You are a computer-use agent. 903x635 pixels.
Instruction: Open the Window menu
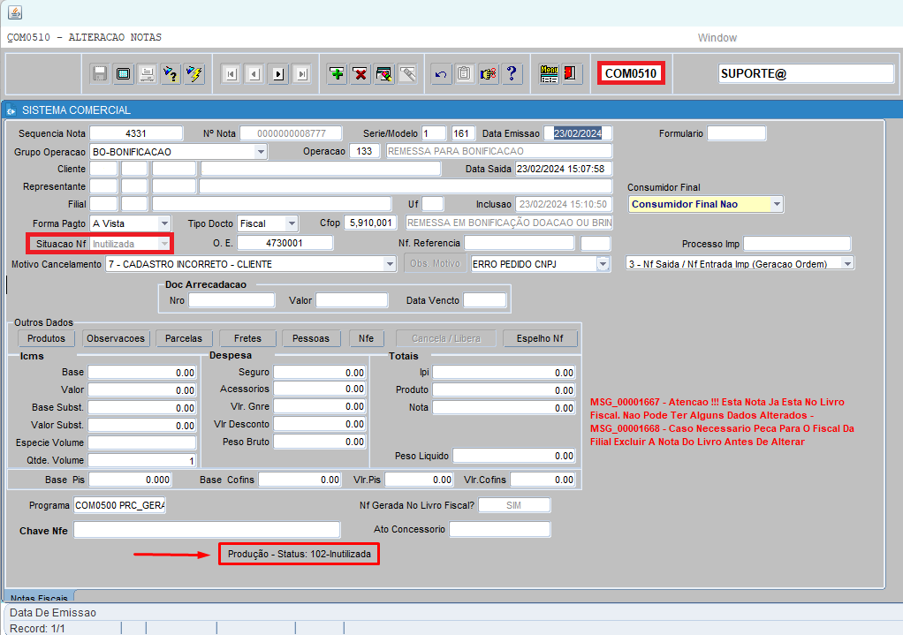(717, 38)
